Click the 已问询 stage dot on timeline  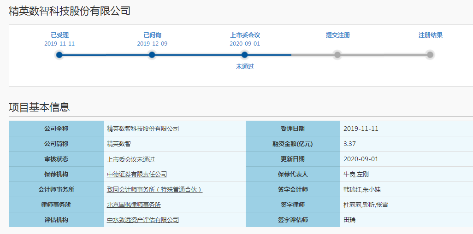click(x=152, y=55)
